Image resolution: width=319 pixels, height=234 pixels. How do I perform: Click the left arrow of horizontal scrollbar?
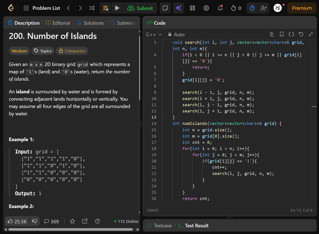[6, 229]
